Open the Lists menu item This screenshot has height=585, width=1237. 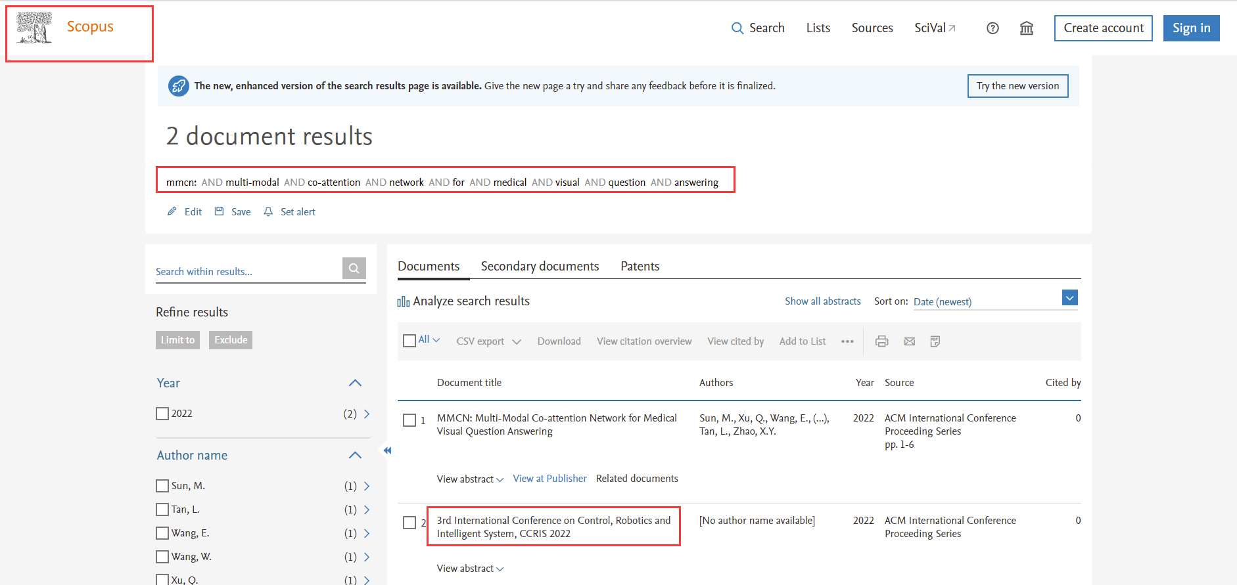(818, 28)
